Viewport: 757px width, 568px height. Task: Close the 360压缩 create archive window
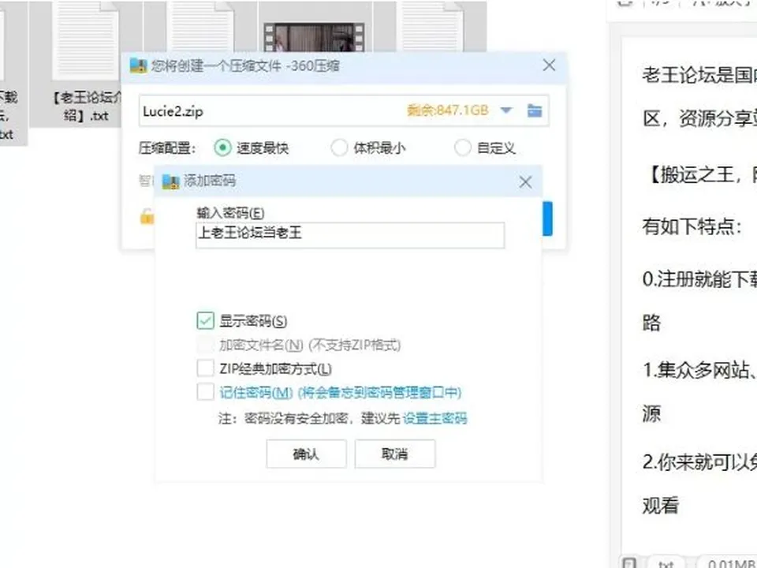click(549, 65)
